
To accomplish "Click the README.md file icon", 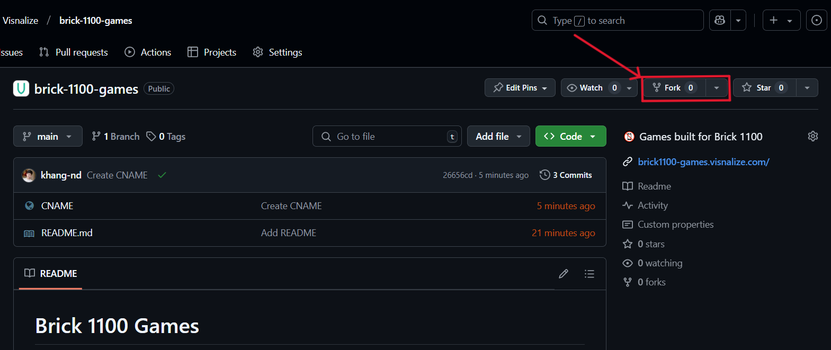I will tap(29, 233).
